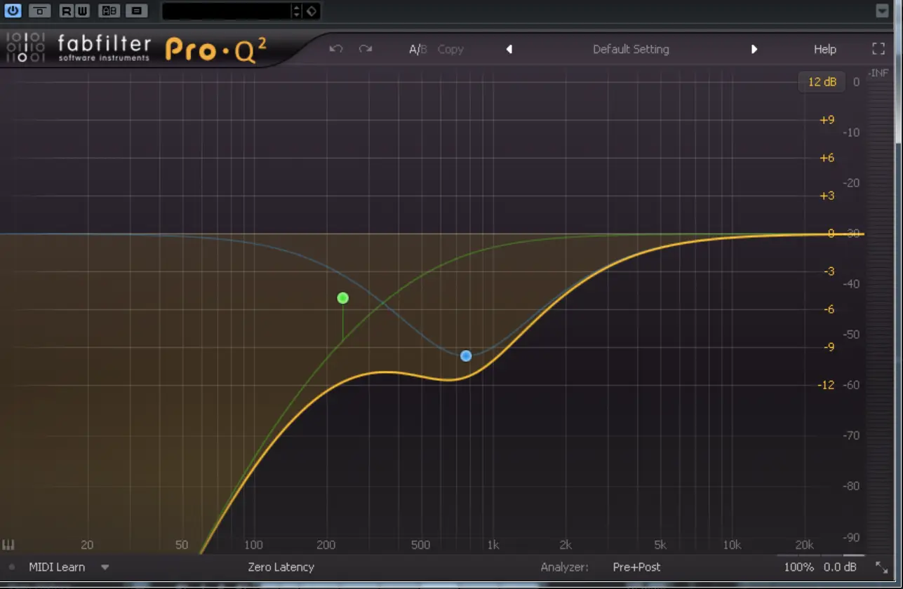The height and width of the screenshot is (589, 903).
Task: Click the redo arrow icon
Action: 365,49
